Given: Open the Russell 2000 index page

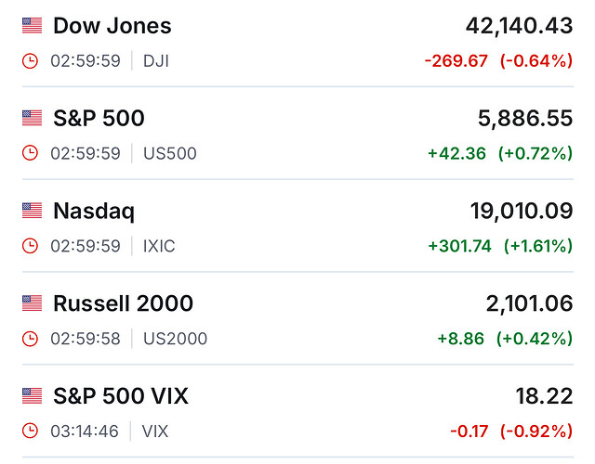Looking at the screenshot, I should pyautogui.click(x=123, y=303).
